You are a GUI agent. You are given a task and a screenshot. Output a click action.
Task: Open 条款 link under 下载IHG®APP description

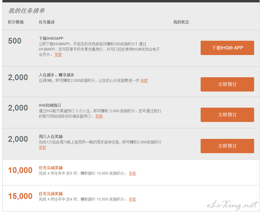[58, 54]
